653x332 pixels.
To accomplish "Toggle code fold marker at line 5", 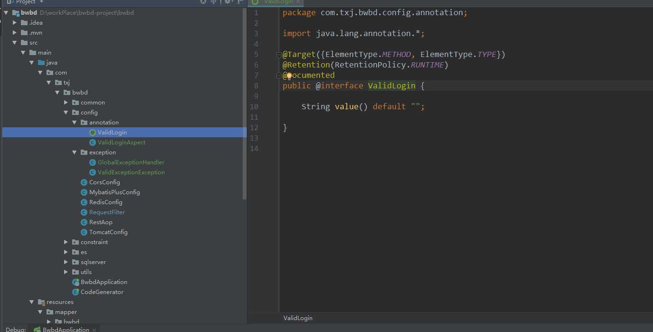I will coord(279,55).
